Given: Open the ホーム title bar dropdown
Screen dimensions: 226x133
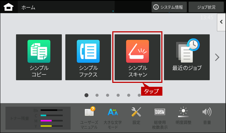Looking at the screenshot, I should (x=66, y=7).
